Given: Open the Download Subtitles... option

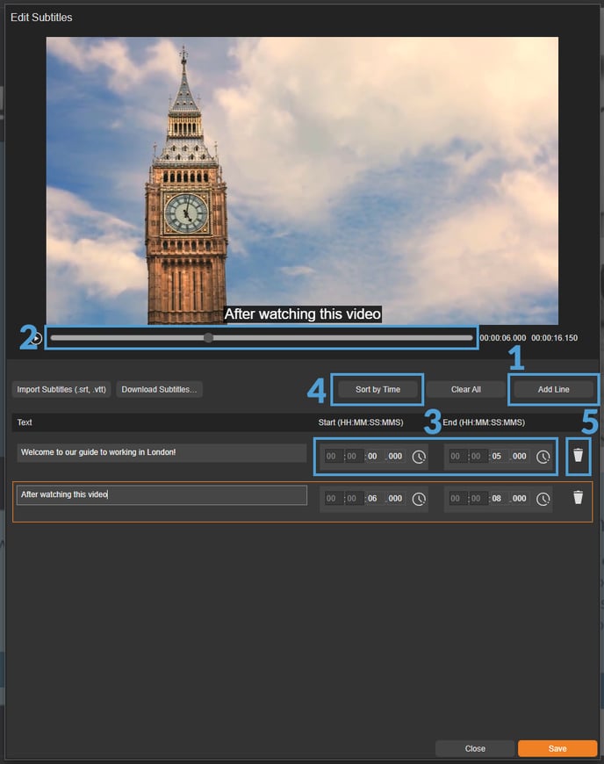Looking at the screenshot, I should click(159, 389).
